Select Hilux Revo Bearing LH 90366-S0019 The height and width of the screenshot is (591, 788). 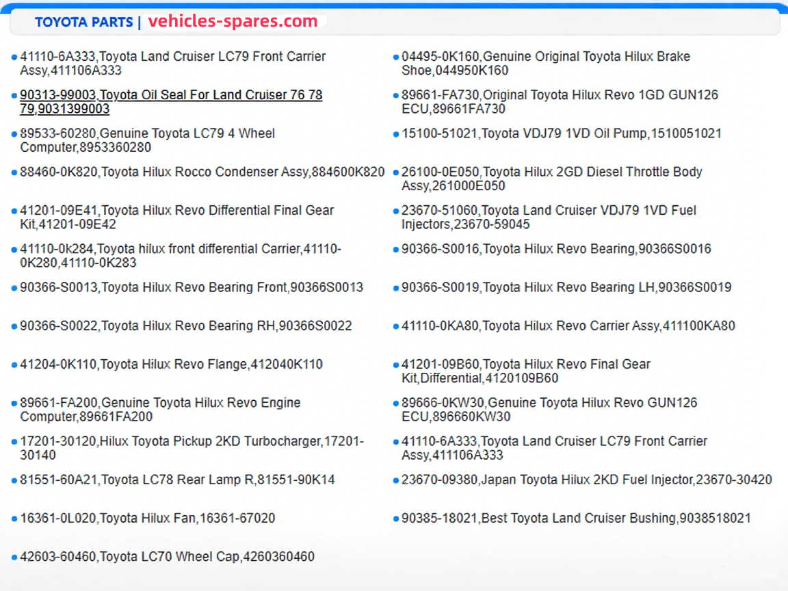[566, 288]
